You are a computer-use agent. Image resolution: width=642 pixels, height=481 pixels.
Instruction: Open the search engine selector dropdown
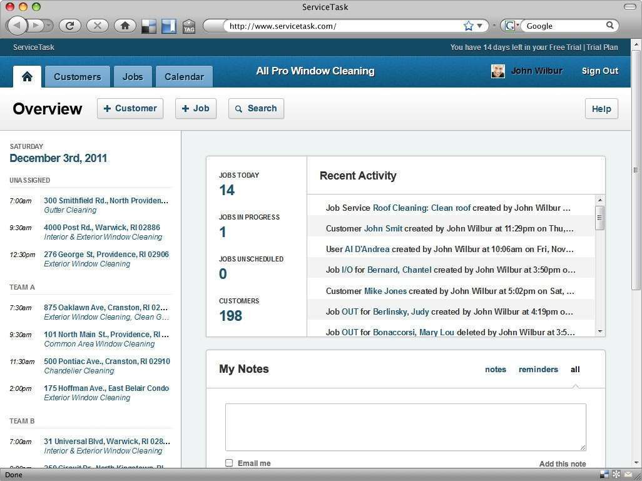(x=512, y=26)
